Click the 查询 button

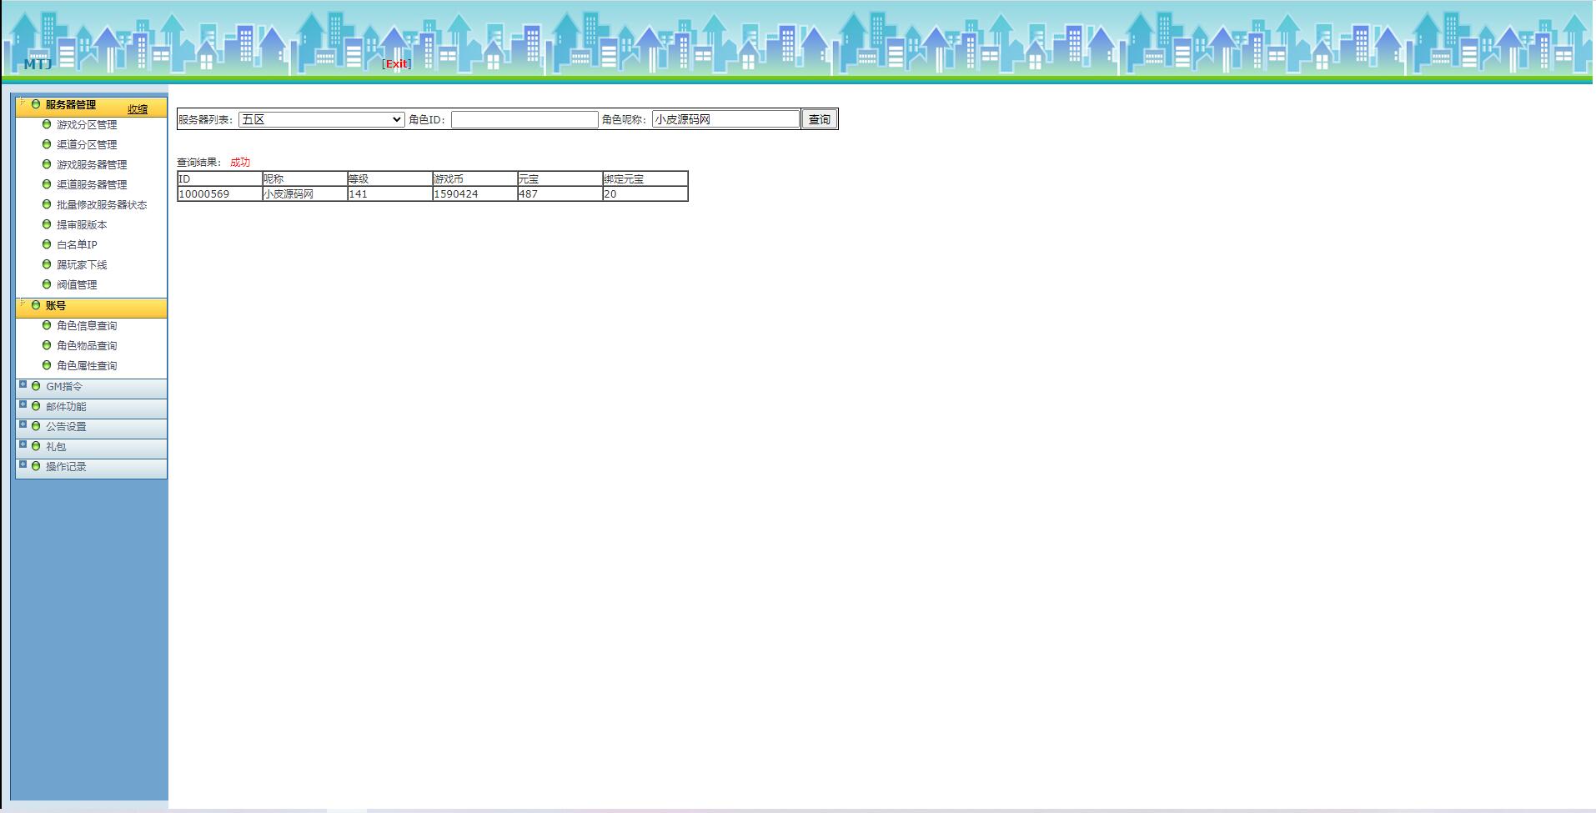click(x=819, y=119)
